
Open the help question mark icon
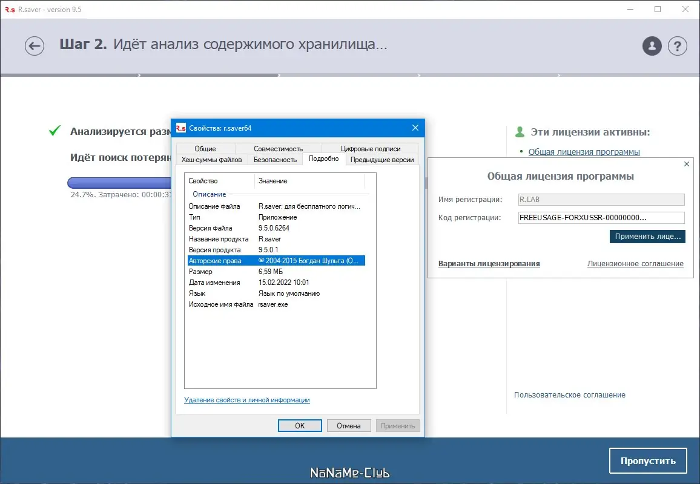(677, 46)
